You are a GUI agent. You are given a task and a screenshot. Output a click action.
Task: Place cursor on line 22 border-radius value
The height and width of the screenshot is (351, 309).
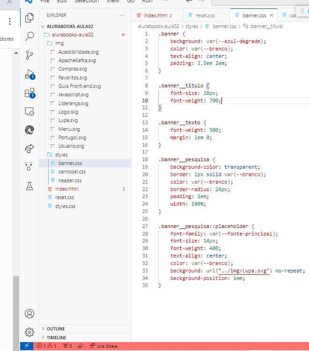[222, 189]
